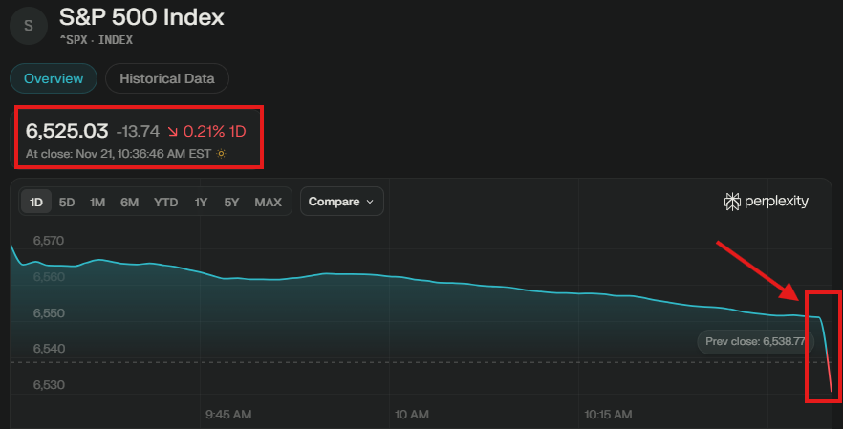Click the 9:45 AM time label
The width and height of the screenshot is (843, 429).
pyautogui.click(x=228, y=415)
